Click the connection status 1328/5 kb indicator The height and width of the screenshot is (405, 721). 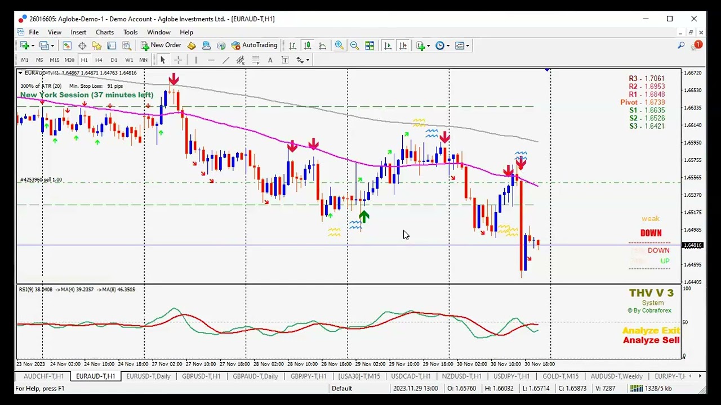[x=651, y=389]
